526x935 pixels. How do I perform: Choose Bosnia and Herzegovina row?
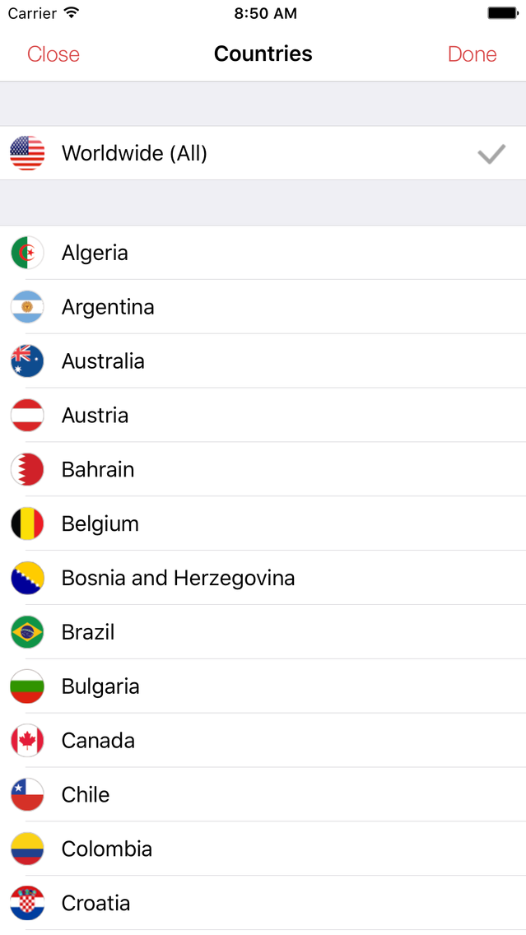[x=263, y=578]
